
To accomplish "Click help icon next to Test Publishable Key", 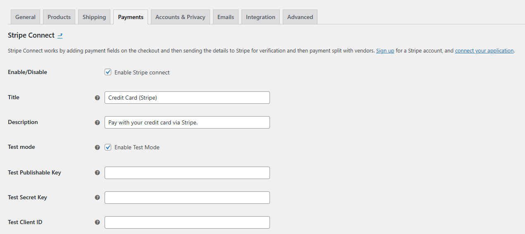I will (x=98, y=173).
